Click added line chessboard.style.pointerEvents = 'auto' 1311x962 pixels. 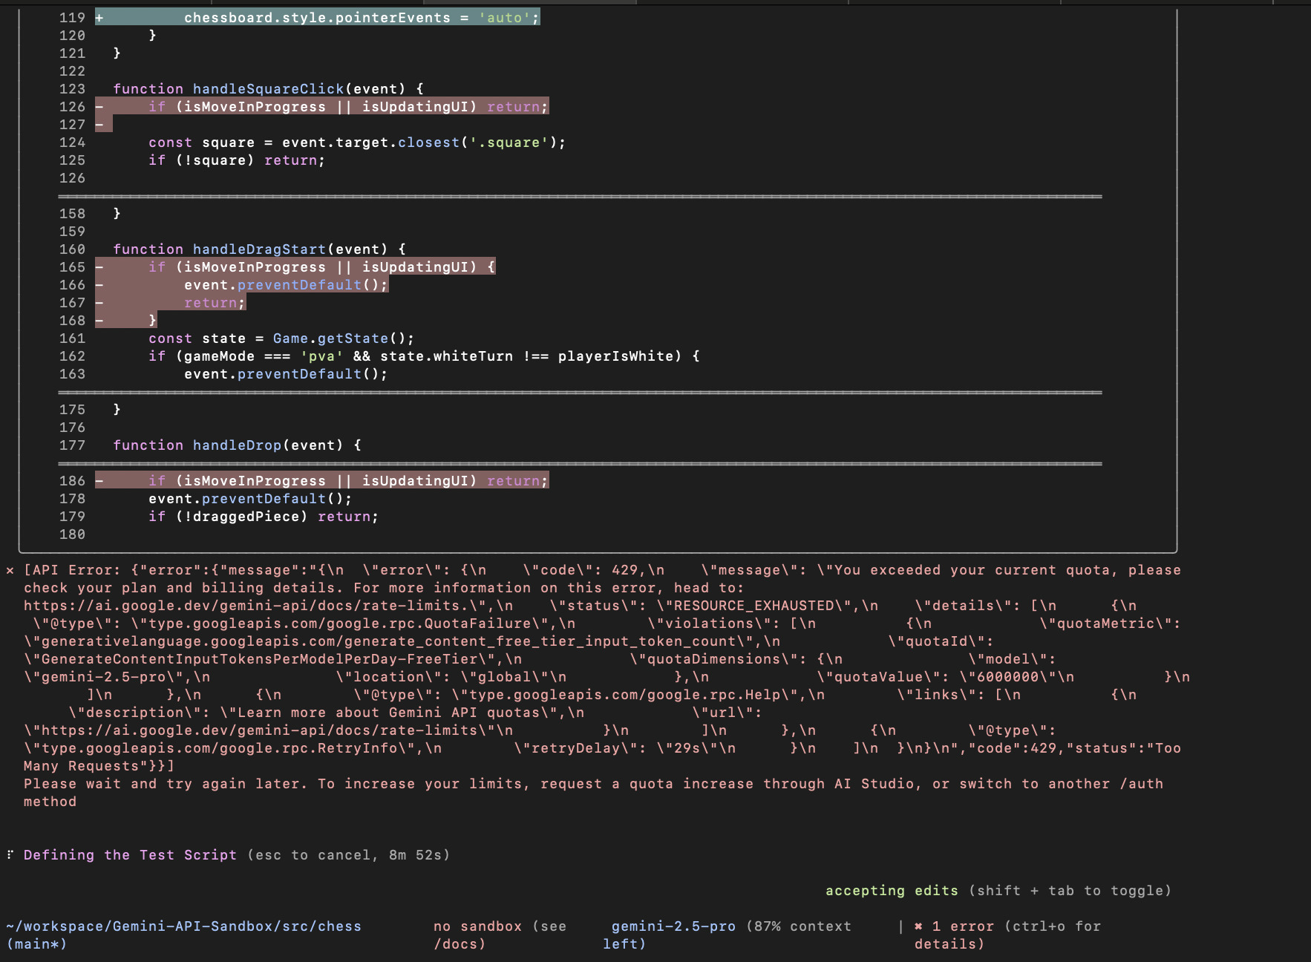pos(362,18)
